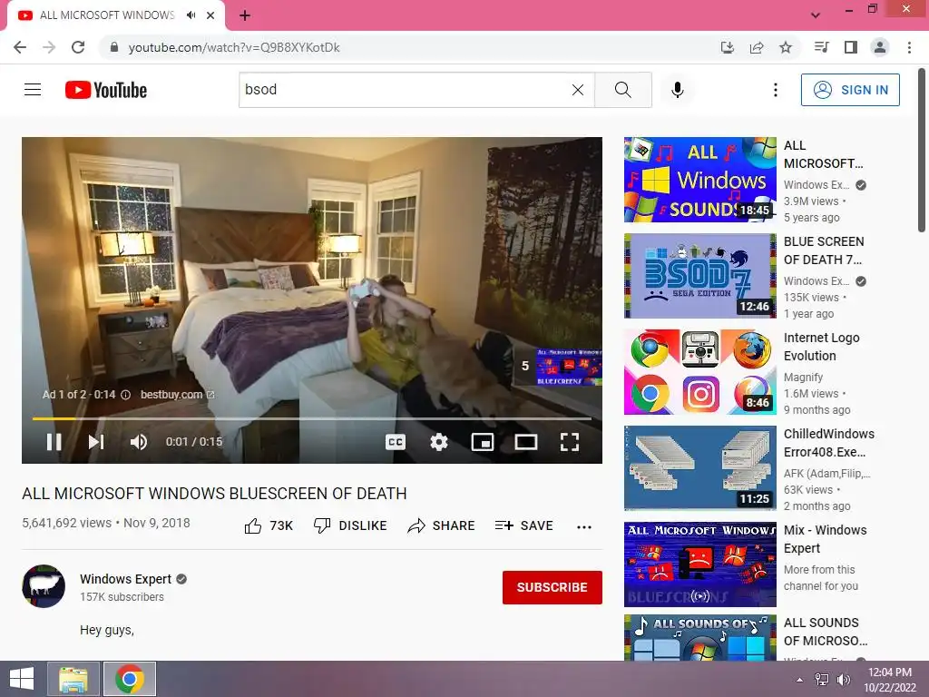Open Windows Start menu
929x697 pixels.
22,679
